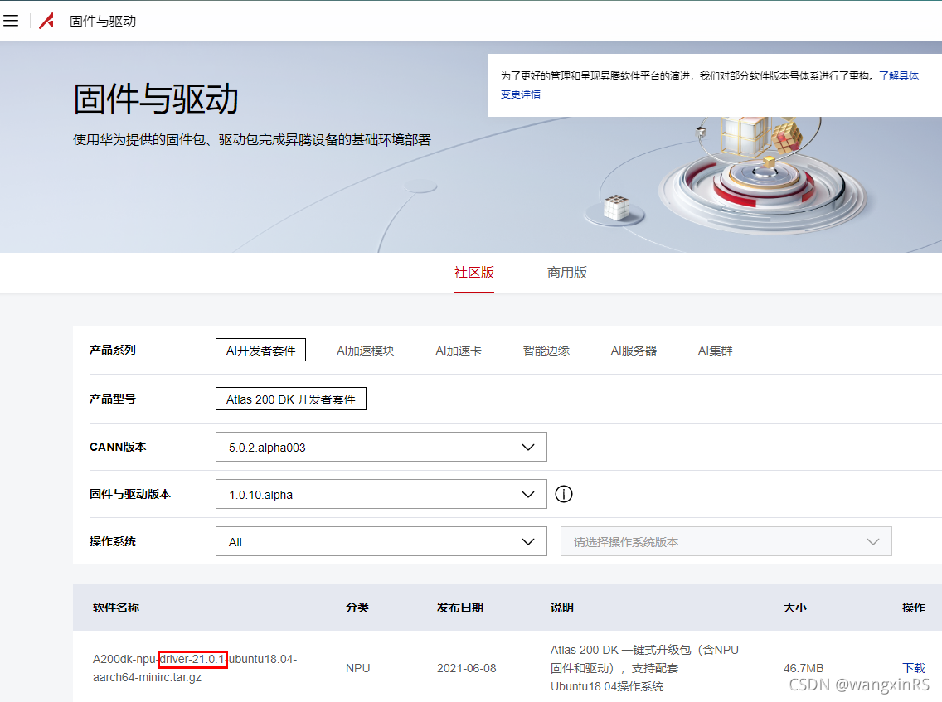Click the 发布日期 column header

pos(459,608)
